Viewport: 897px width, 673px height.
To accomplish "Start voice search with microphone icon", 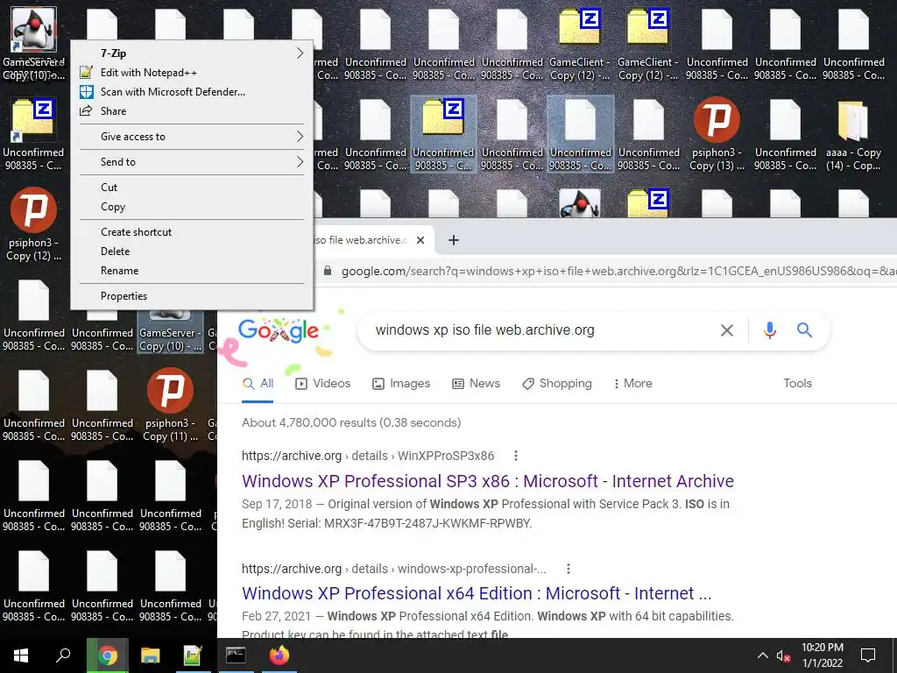I will (770, 330).
